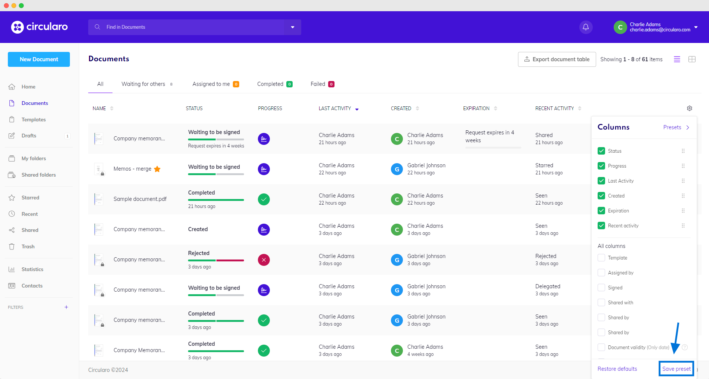This screenshot has height=379, width=709.
Task: Switch to Waiting for others tab
Action: click(143, 84)
